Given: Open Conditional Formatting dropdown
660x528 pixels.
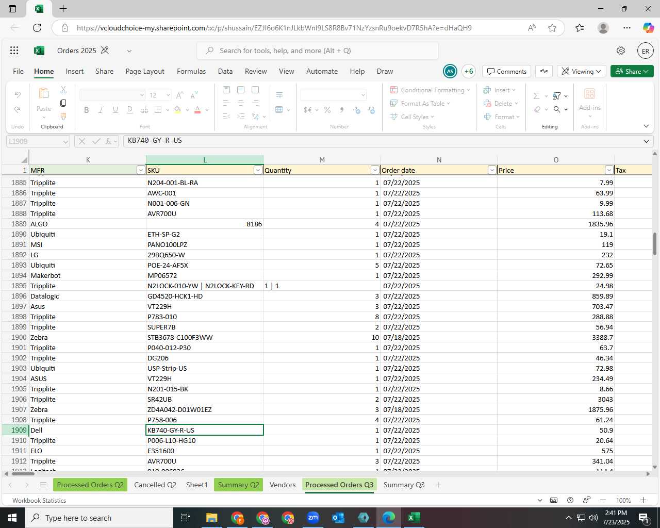Looking at the screenshot, I should coord(431,90).
